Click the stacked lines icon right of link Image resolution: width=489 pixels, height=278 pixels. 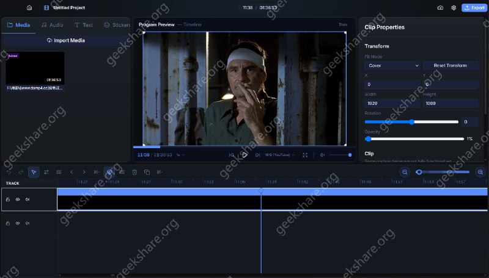(122, 172)
